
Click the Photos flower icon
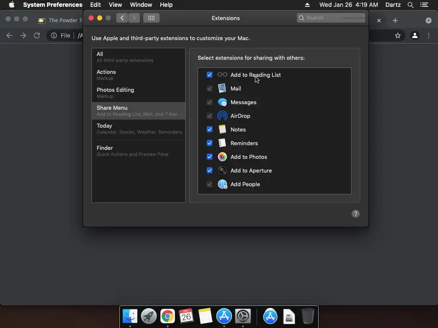222,157
